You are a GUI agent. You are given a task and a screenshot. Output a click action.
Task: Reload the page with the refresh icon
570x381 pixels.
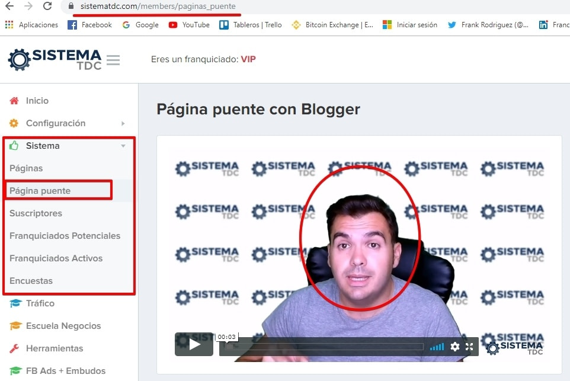point(47,6)
